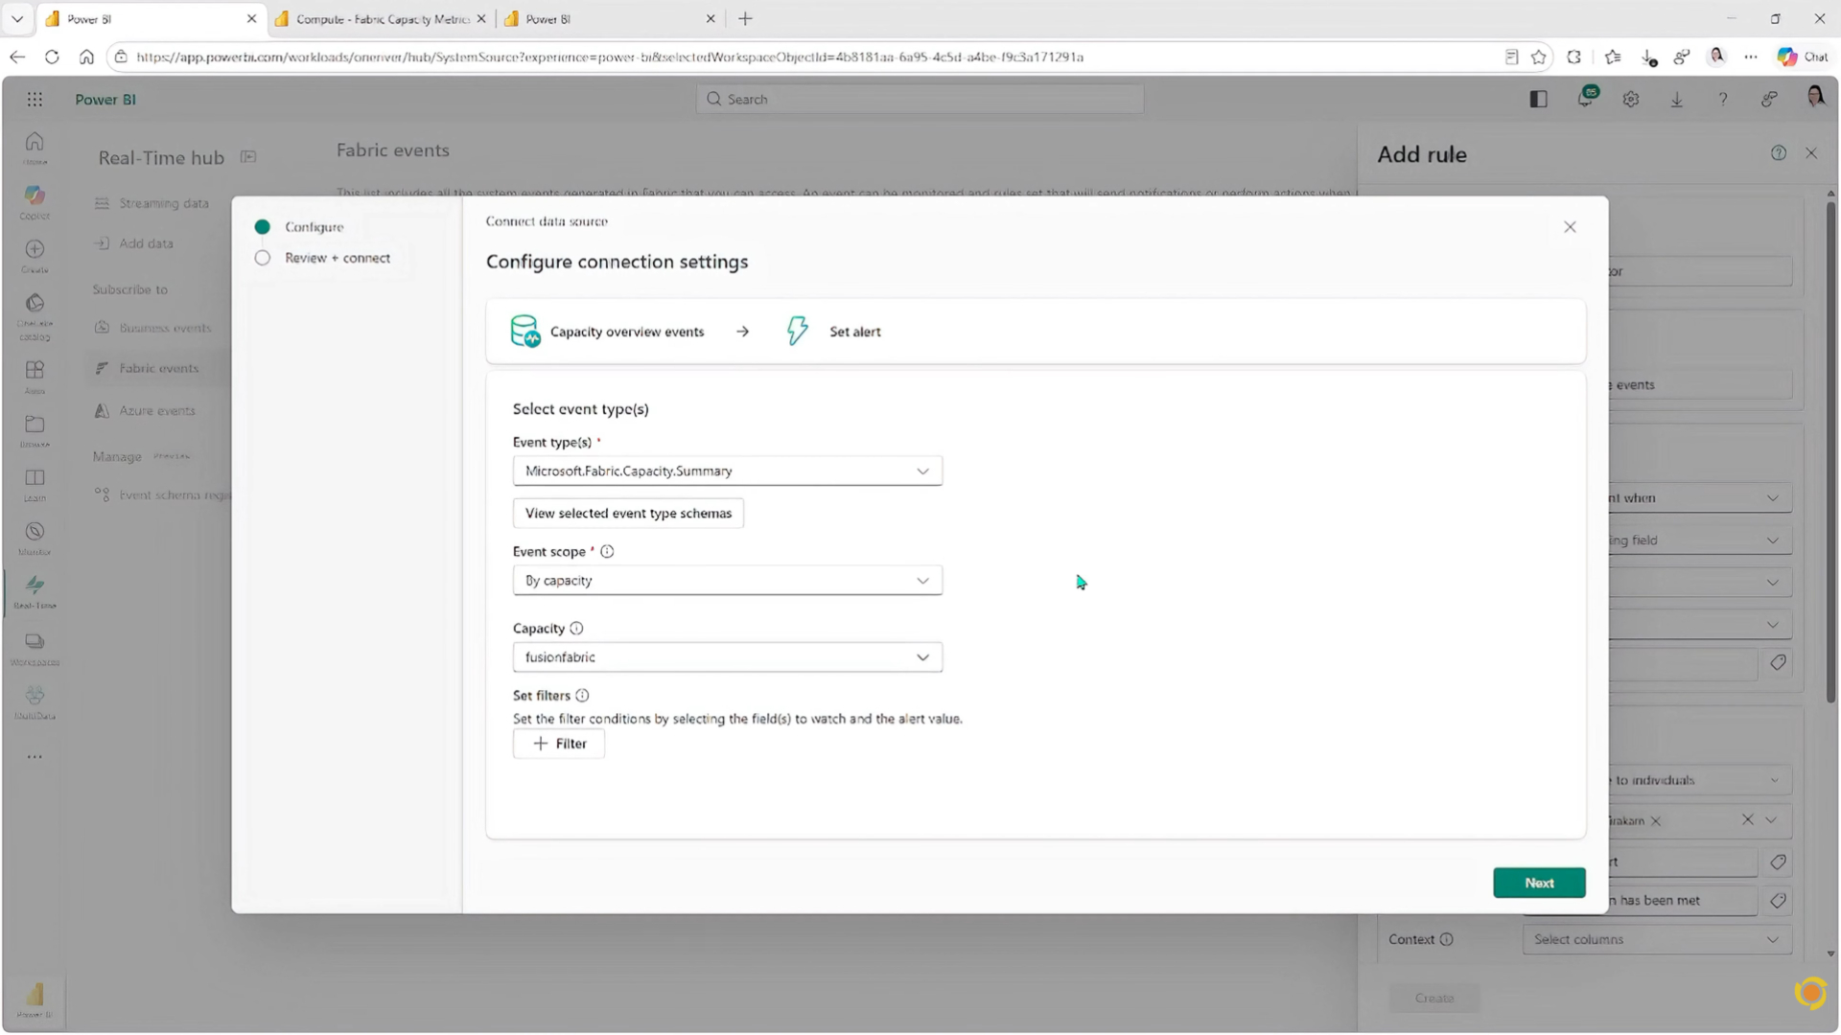Open the 'field' dropdown in Add rule
This screenshot has height=1035, width=1841.
[x=1700, y=540]
